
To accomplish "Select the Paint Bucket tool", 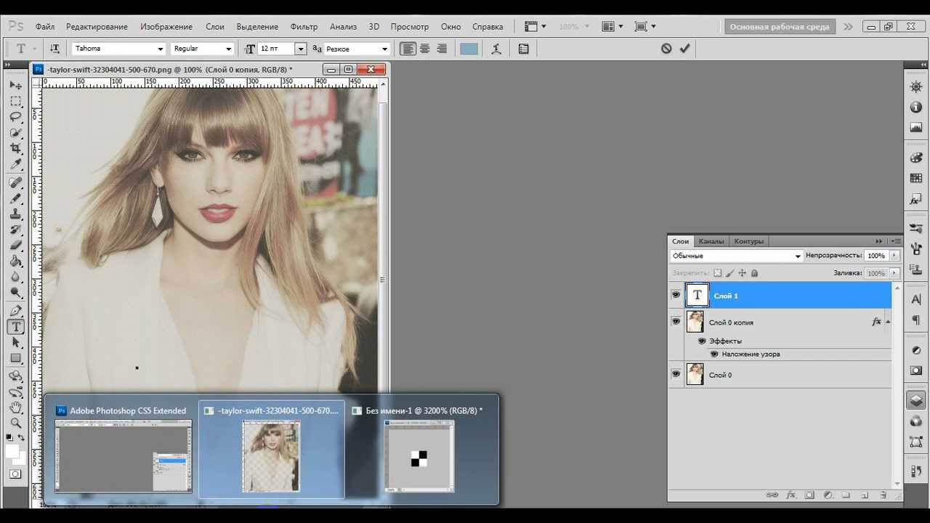I will (x=15, y=261).
